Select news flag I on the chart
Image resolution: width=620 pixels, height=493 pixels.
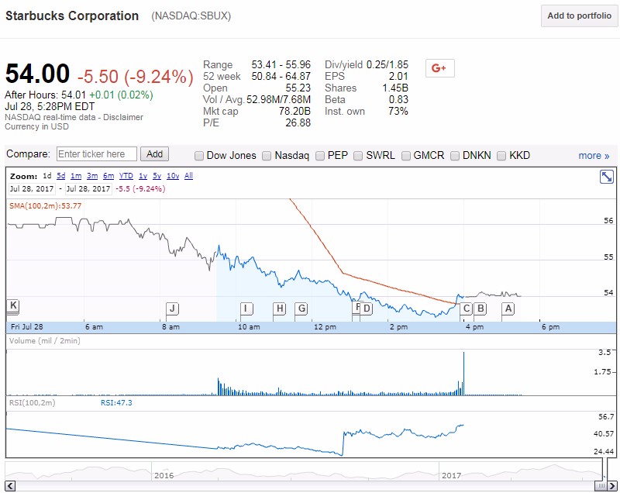[x=246, y=309]
